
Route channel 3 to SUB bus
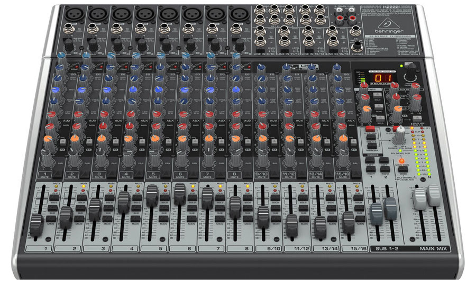[108, 209]
